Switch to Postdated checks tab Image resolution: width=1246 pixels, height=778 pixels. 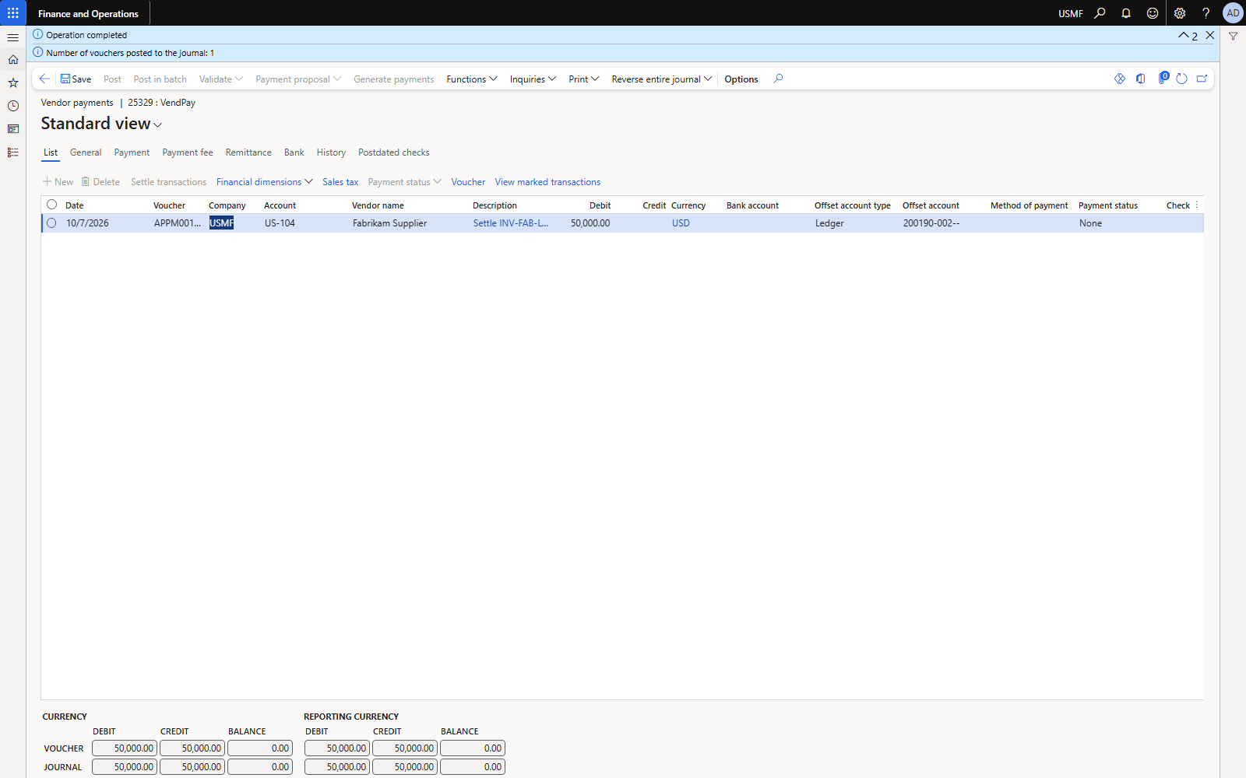pyautogui.click(x=394, y=152)
